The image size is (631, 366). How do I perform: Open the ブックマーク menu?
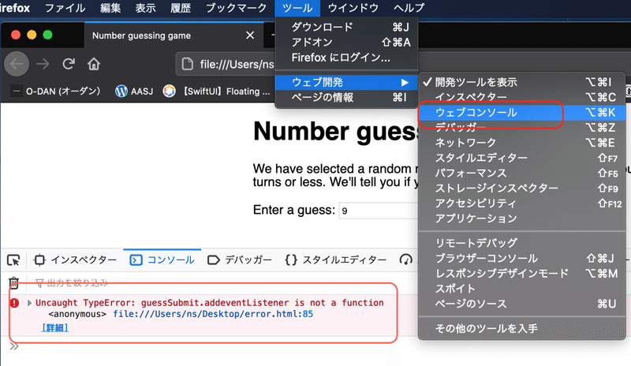pyautogui.click(x=236, y=8)
